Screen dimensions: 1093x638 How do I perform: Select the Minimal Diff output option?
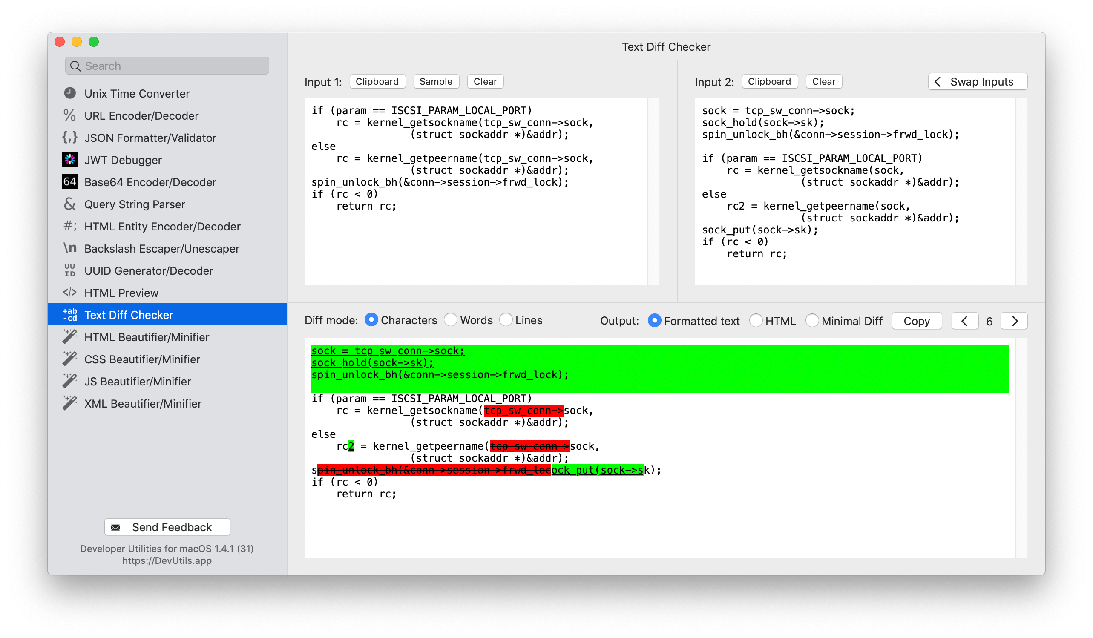coord(811,320)
